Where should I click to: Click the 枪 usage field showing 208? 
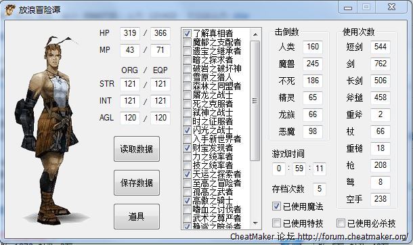(381, 165)
